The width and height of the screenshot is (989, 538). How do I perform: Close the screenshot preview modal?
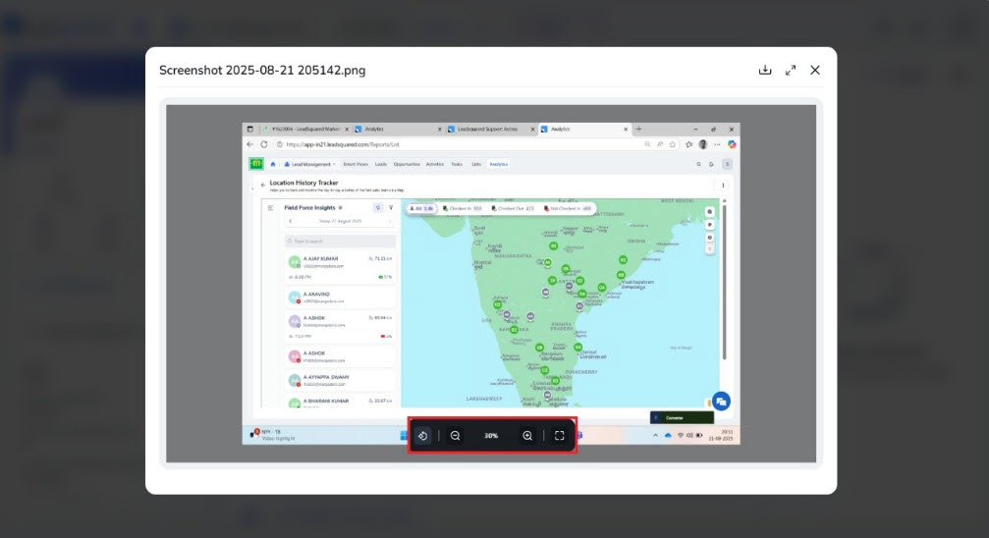[815, 70]
